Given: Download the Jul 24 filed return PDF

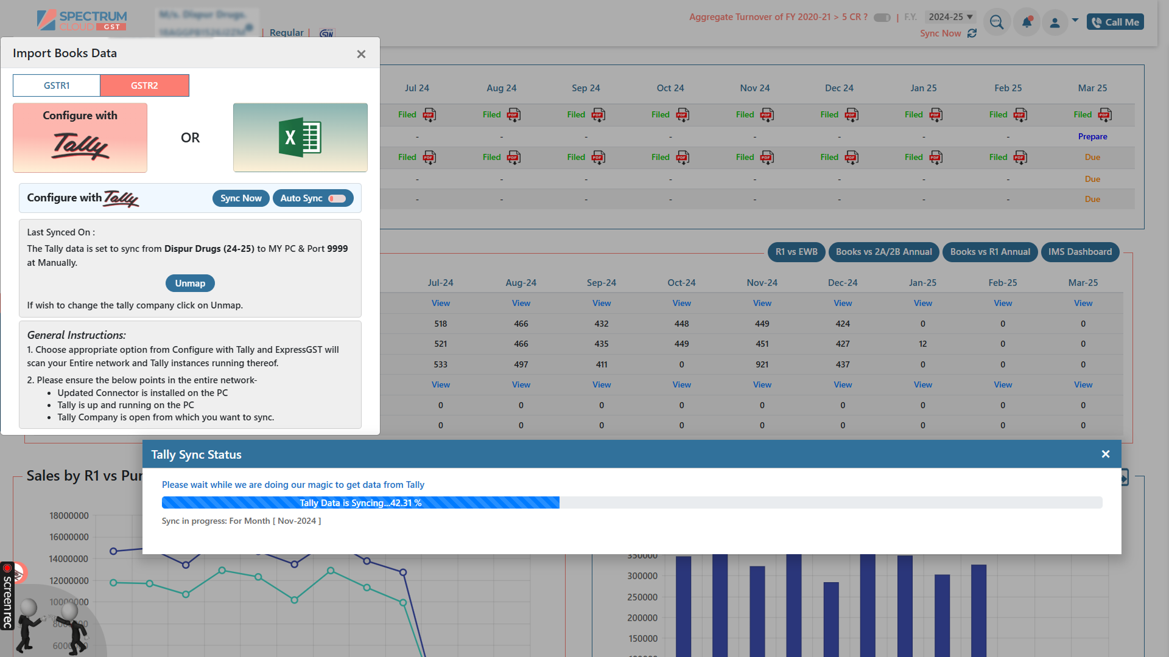Looking at the screenshot, I should 429,114.
